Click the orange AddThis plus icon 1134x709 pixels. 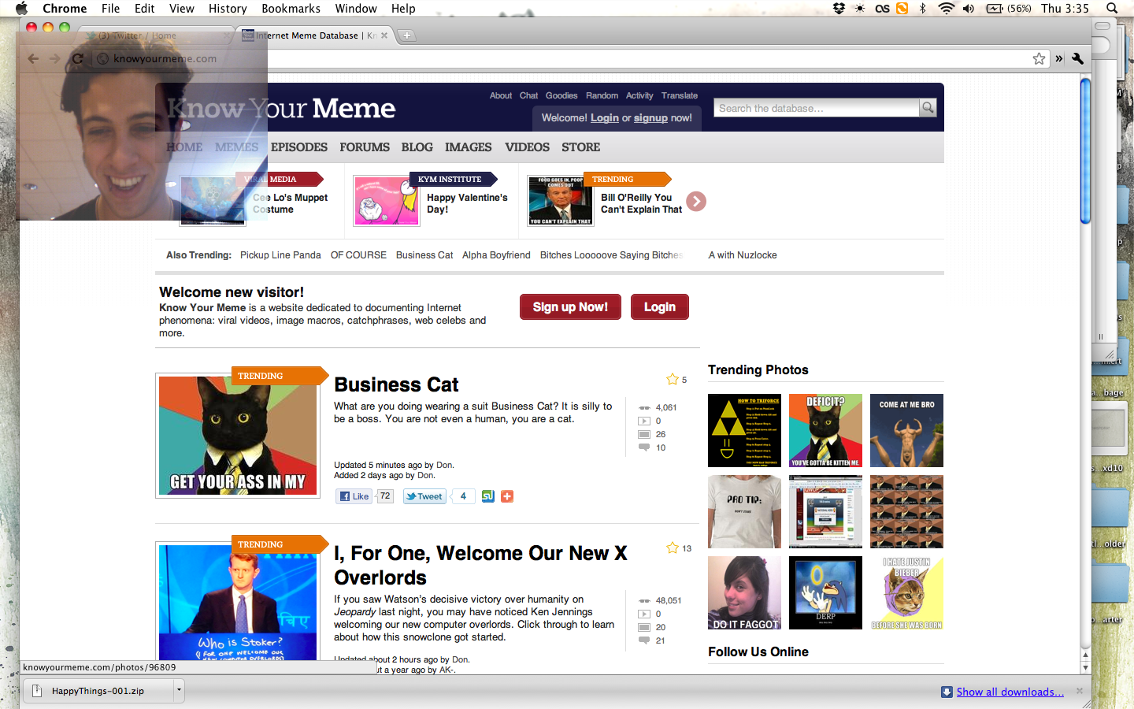pyautogui.click(x=507, y=496)
